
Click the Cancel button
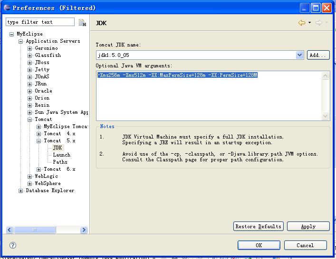[x=306, y=245]
